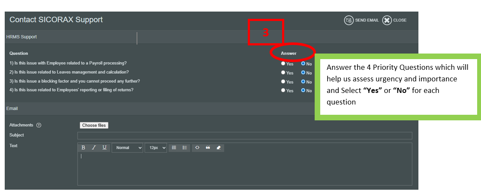Click the Leaves management question text
Viewport: 481px width, 191px height.
69,72
